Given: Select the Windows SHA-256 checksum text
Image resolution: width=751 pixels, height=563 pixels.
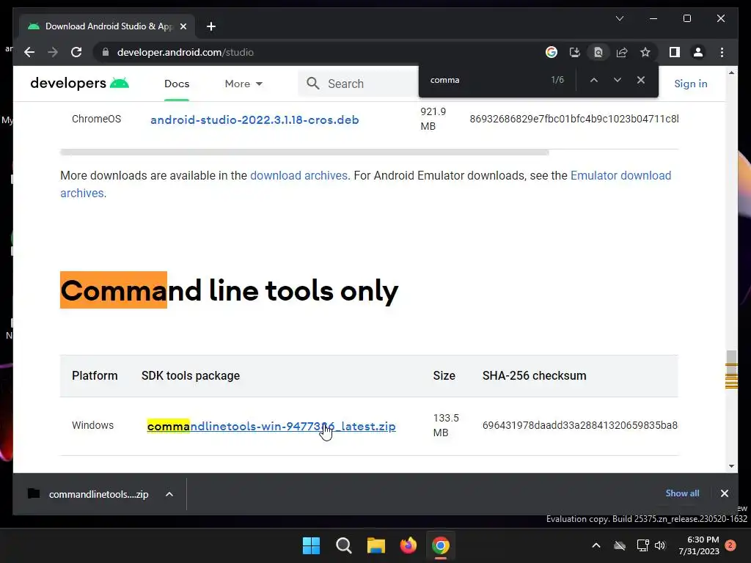Looking at the screenshot, I should pyautogui.click(x=579, y=425).
